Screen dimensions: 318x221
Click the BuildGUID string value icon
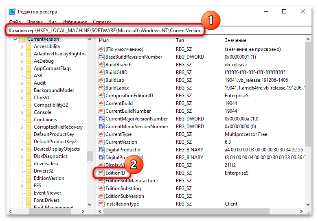(x=101, y=72)
